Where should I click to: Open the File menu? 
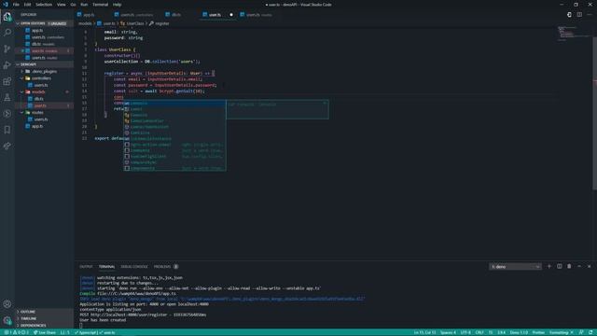16,5
